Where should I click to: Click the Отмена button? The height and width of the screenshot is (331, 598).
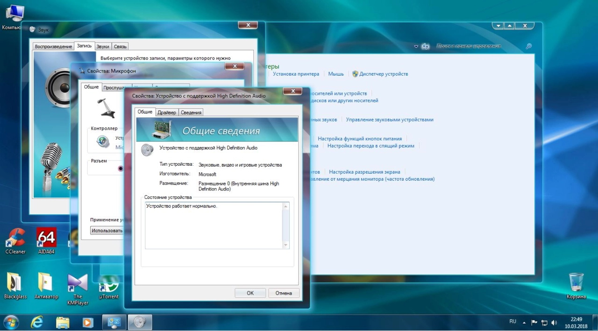pyautogui.click(x=284, y=293)
